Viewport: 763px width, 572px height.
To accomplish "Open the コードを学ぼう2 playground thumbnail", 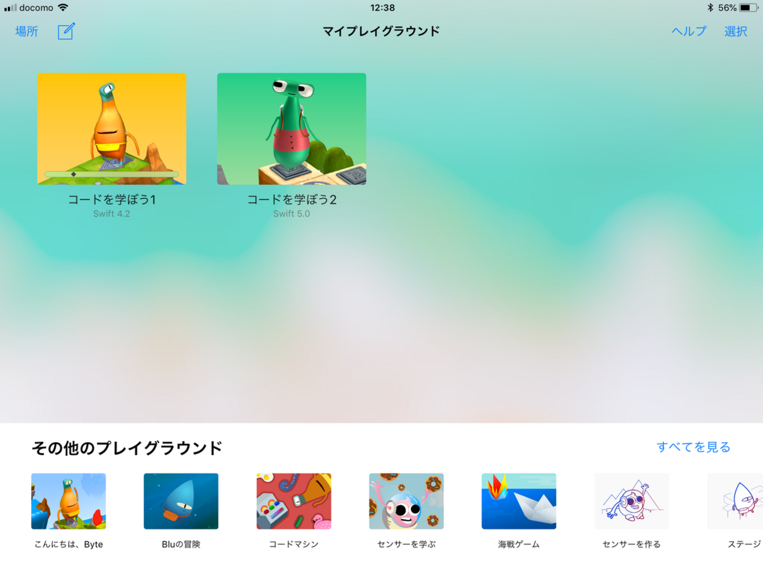I will (292, 129).
